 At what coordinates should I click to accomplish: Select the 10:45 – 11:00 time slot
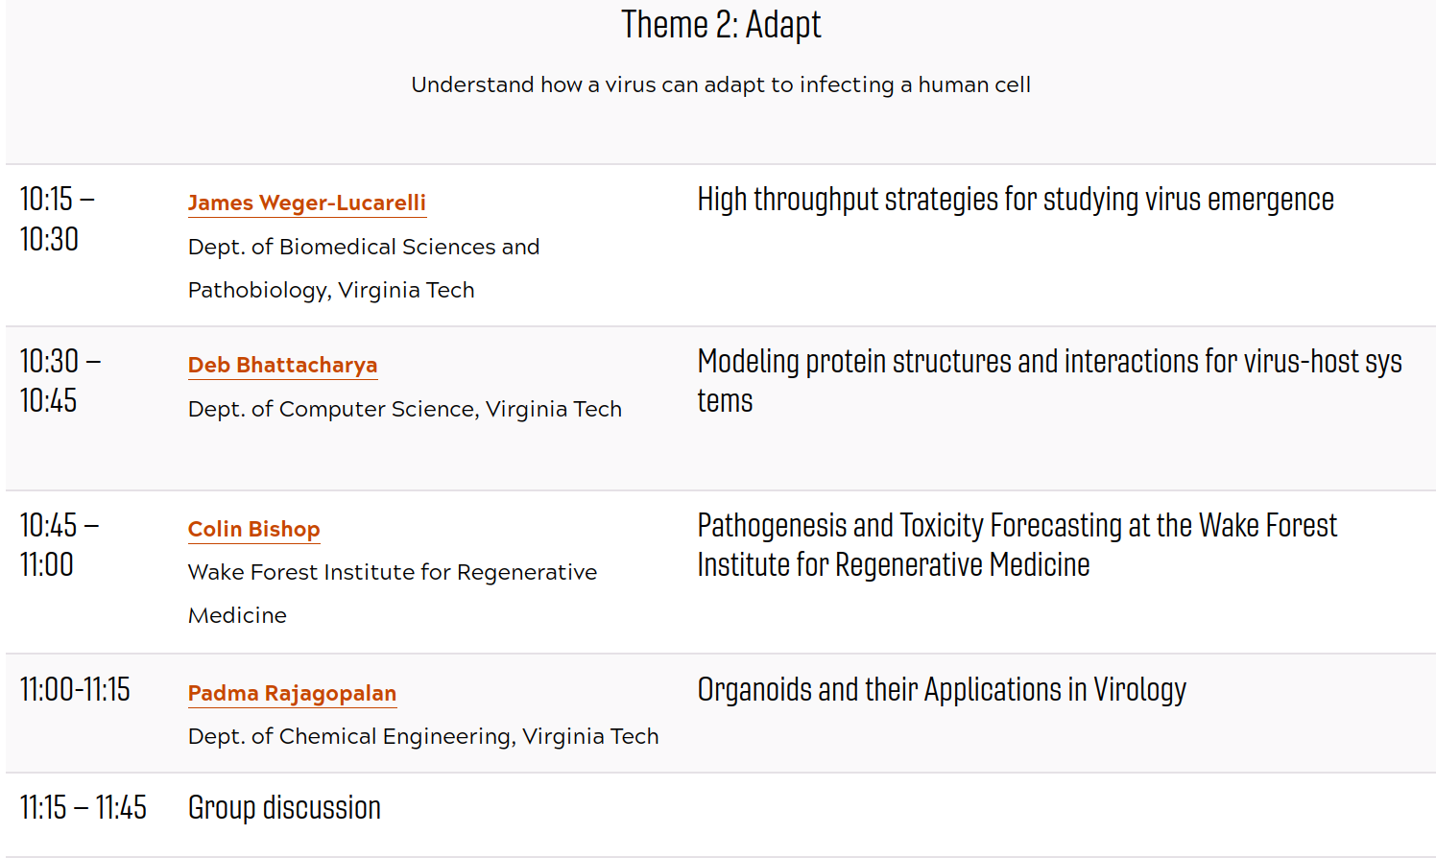pyautogui.click(x=60, y=545)
